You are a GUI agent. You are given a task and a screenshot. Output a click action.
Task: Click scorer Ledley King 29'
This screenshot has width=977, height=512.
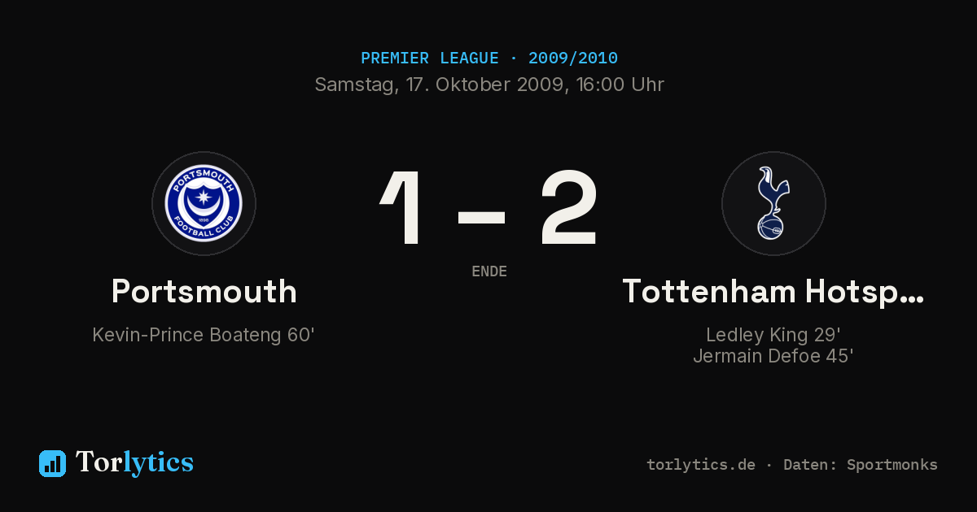(773, 335)
